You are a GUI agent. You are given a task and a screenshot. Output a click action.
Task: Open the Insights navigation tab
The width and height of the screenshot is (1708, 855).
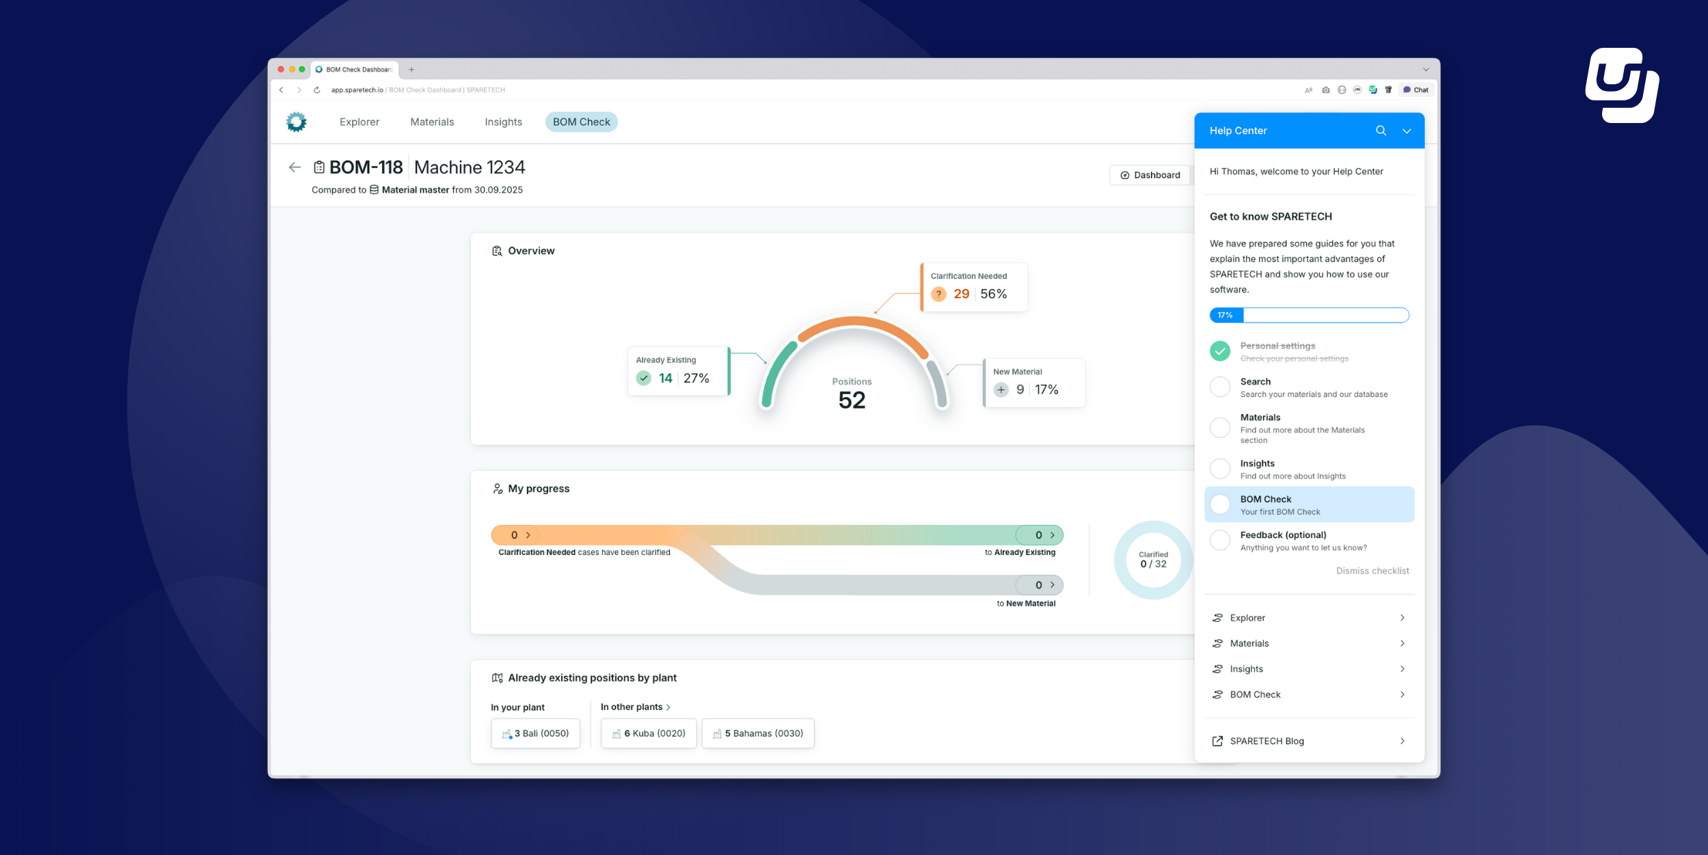tap(503, 122)
